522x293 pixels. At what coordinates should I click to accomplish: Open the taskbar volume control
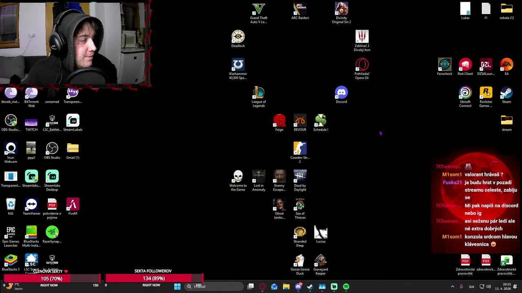pos(489,286)
